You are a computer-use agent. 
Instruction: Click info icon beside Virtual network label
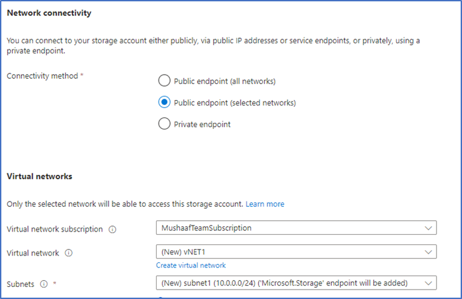tap(69, 253)
